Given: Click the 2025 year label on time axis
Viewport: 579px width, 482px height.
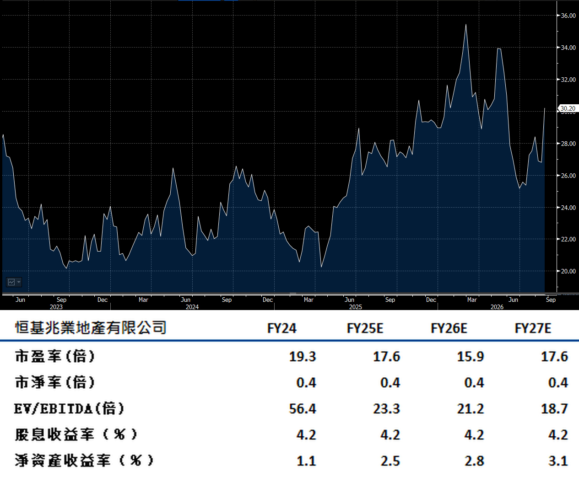Looking at the screenshot, I should point(356,307).
